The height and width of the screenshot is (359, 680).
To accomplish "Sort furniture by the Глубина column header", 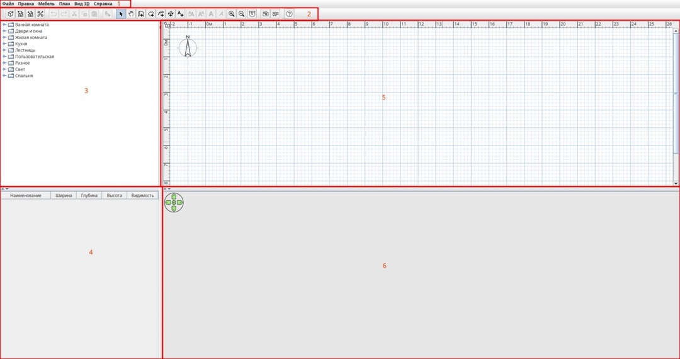I will tap(89, 195).
